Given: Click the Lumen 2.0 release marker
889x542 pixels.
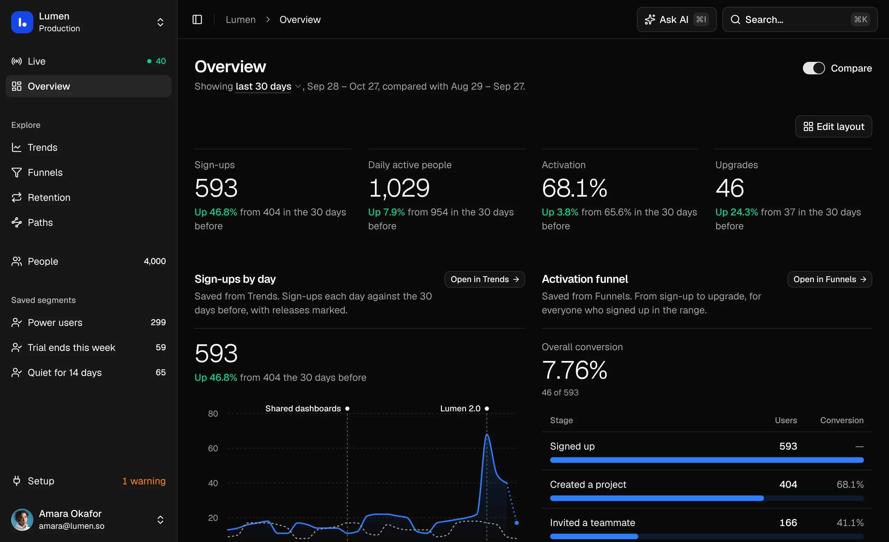Looking at the screenshot, I should coord(487,409).
